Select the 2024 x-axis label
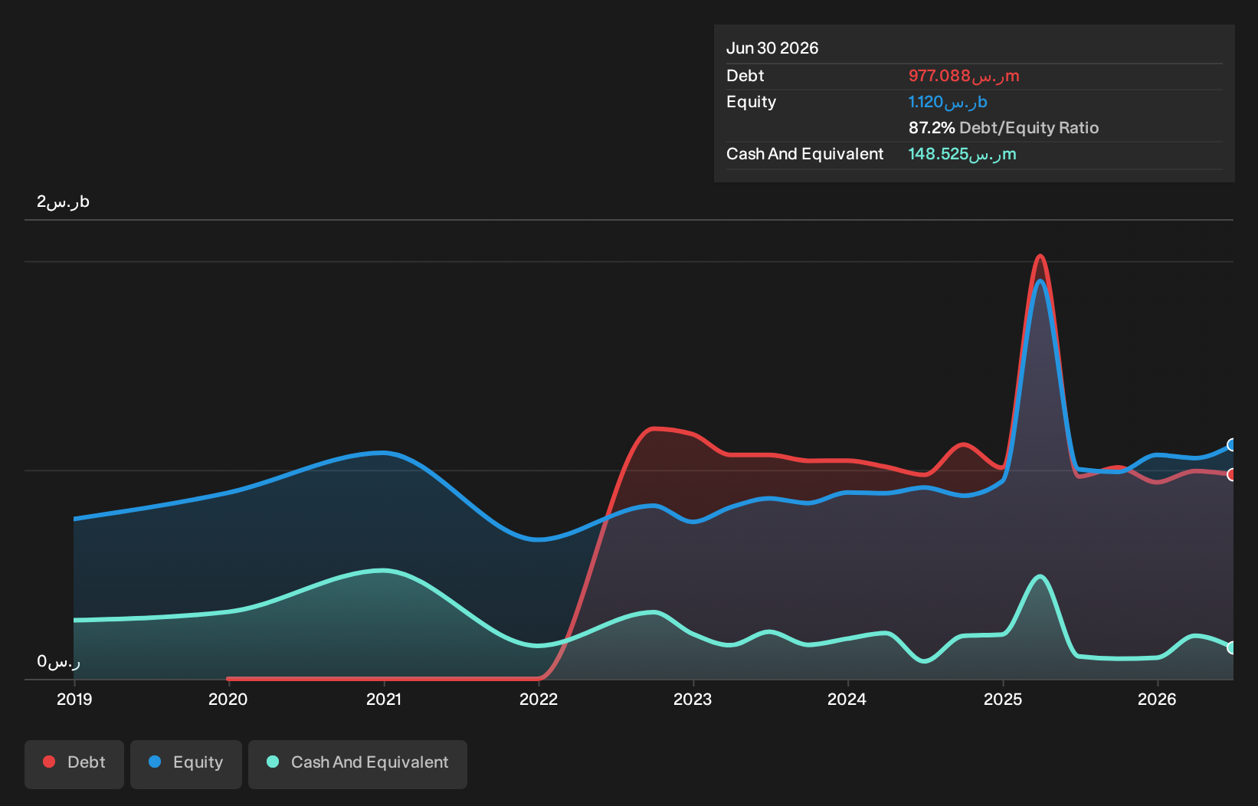Image resolution: width=1258 pixels, height=806 pixels. (847, 699)
